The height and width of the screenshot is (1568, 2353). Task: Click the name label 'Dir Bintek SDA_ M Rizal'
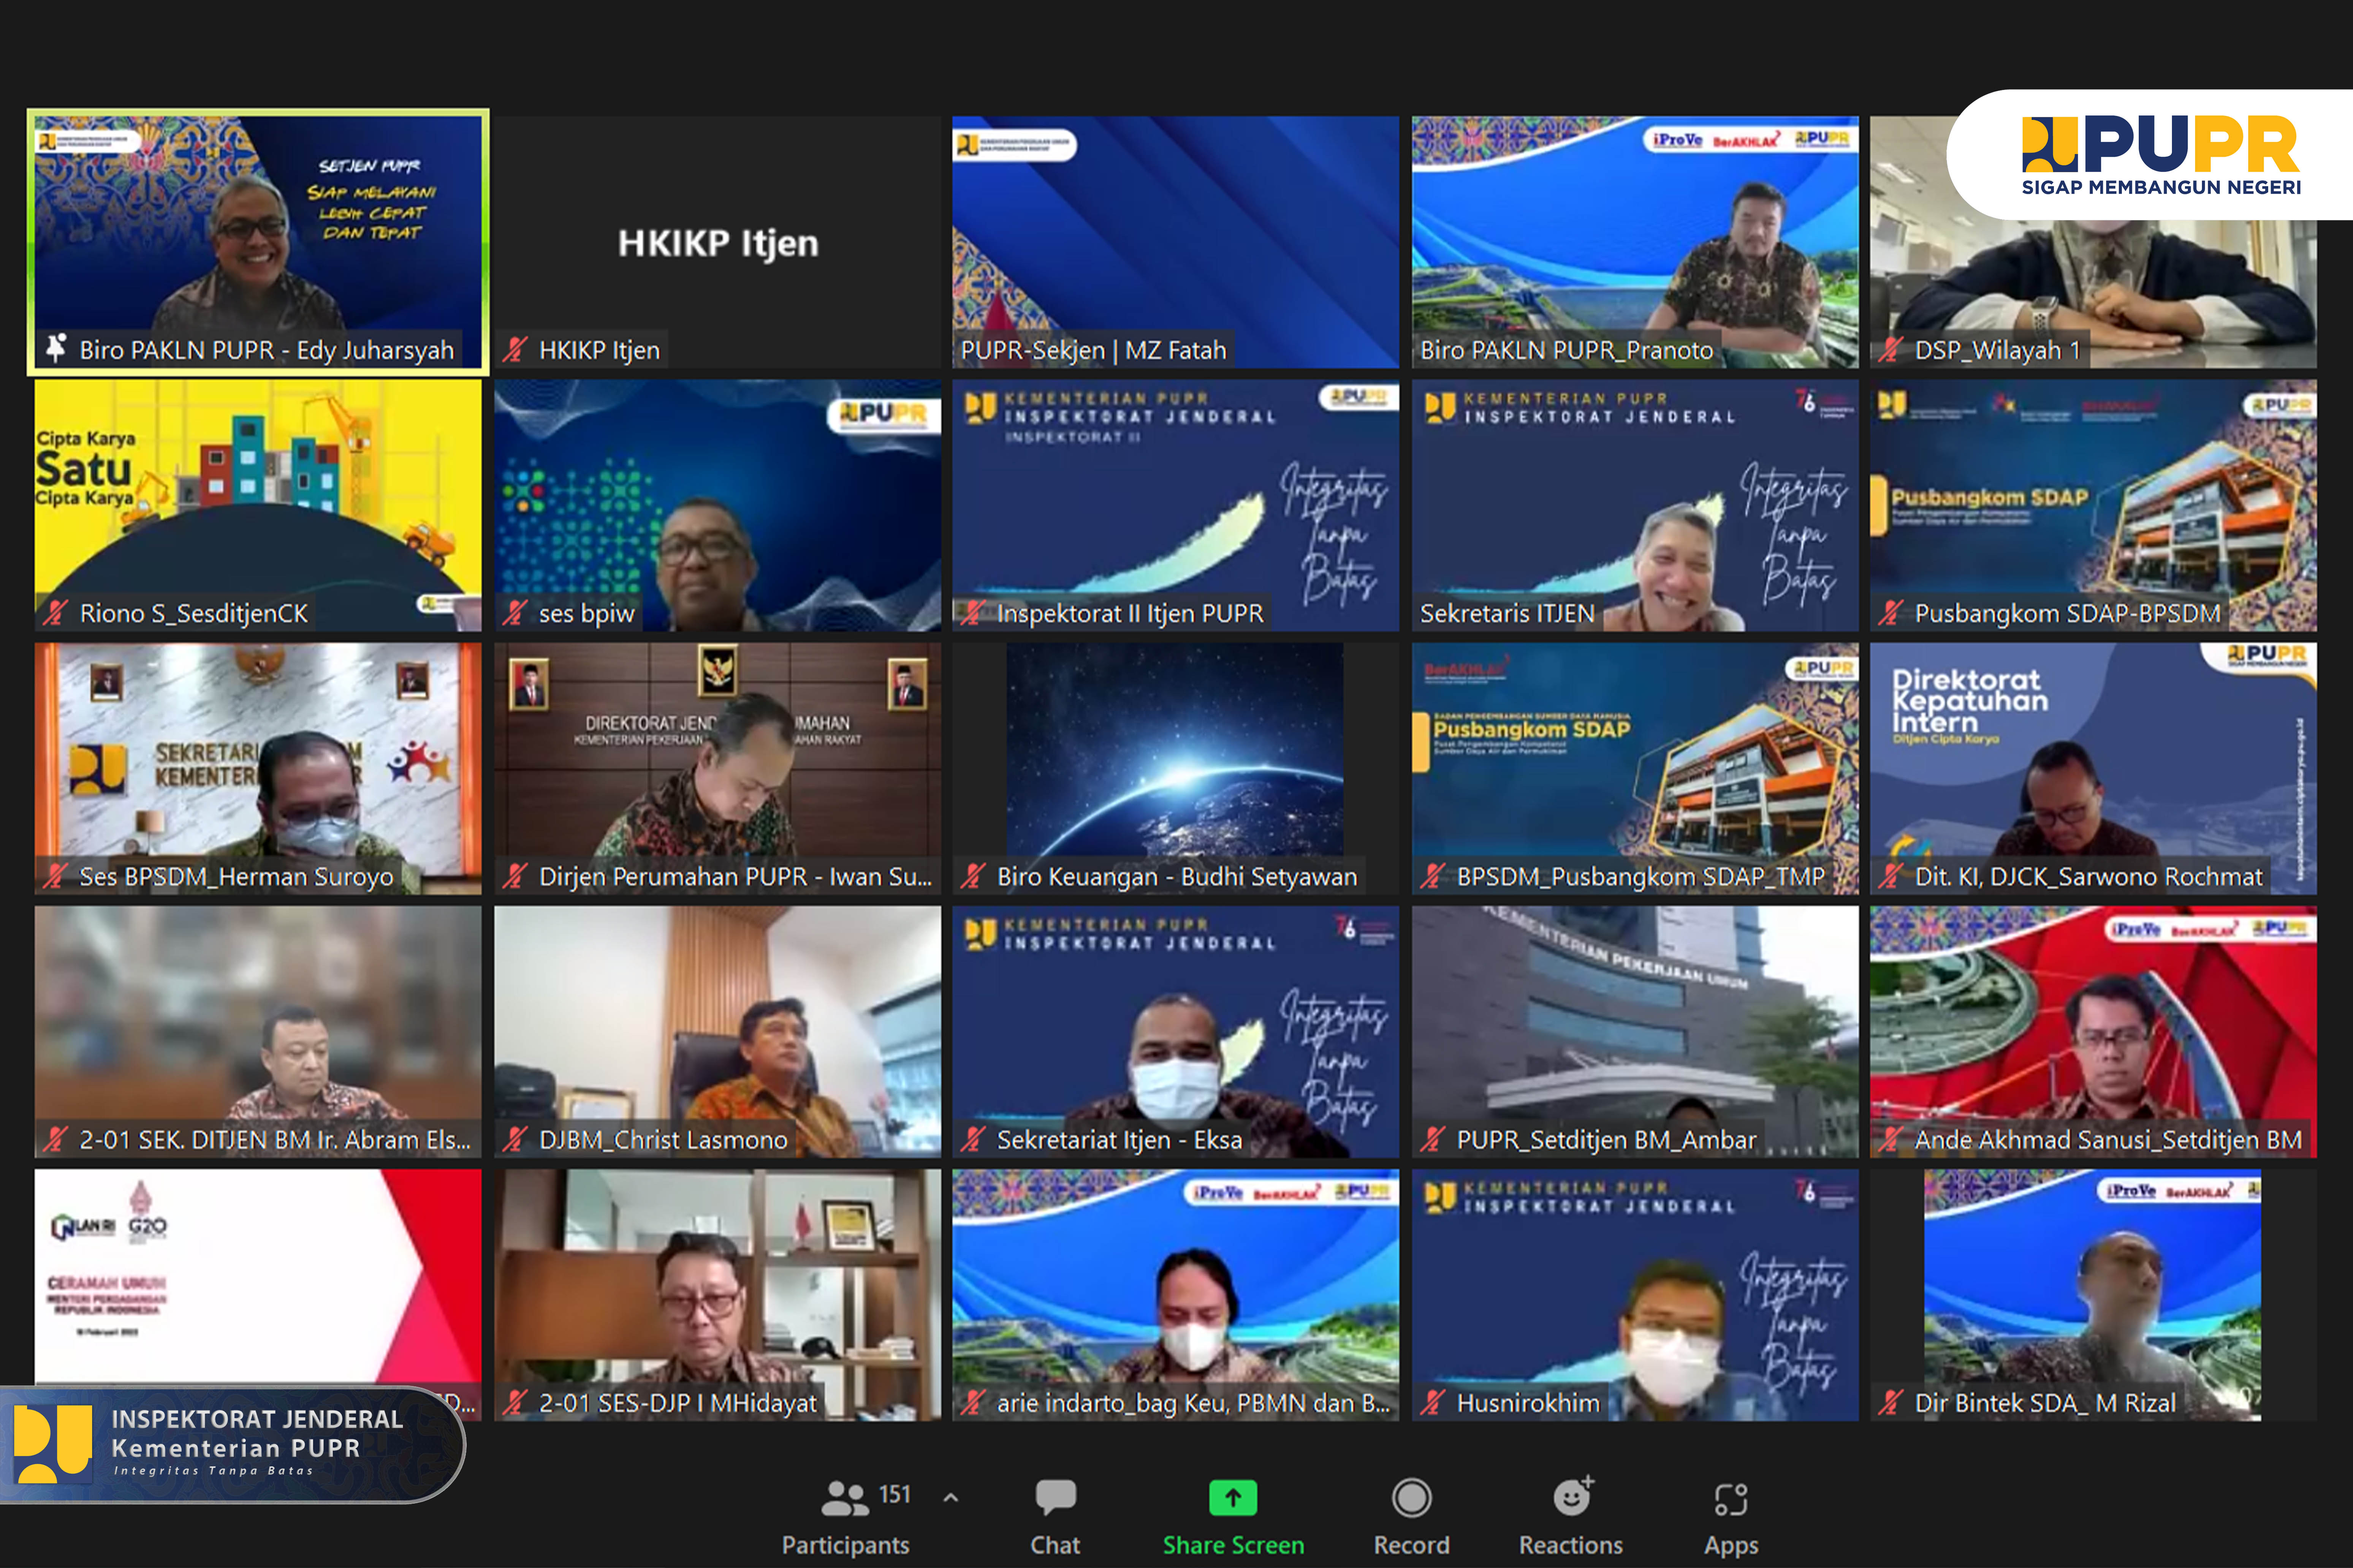(x=2045, y=1403)
